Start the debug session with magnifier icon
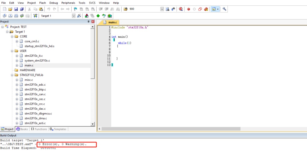The width and height of the screenshot is (307, 160). pos(181,9)
